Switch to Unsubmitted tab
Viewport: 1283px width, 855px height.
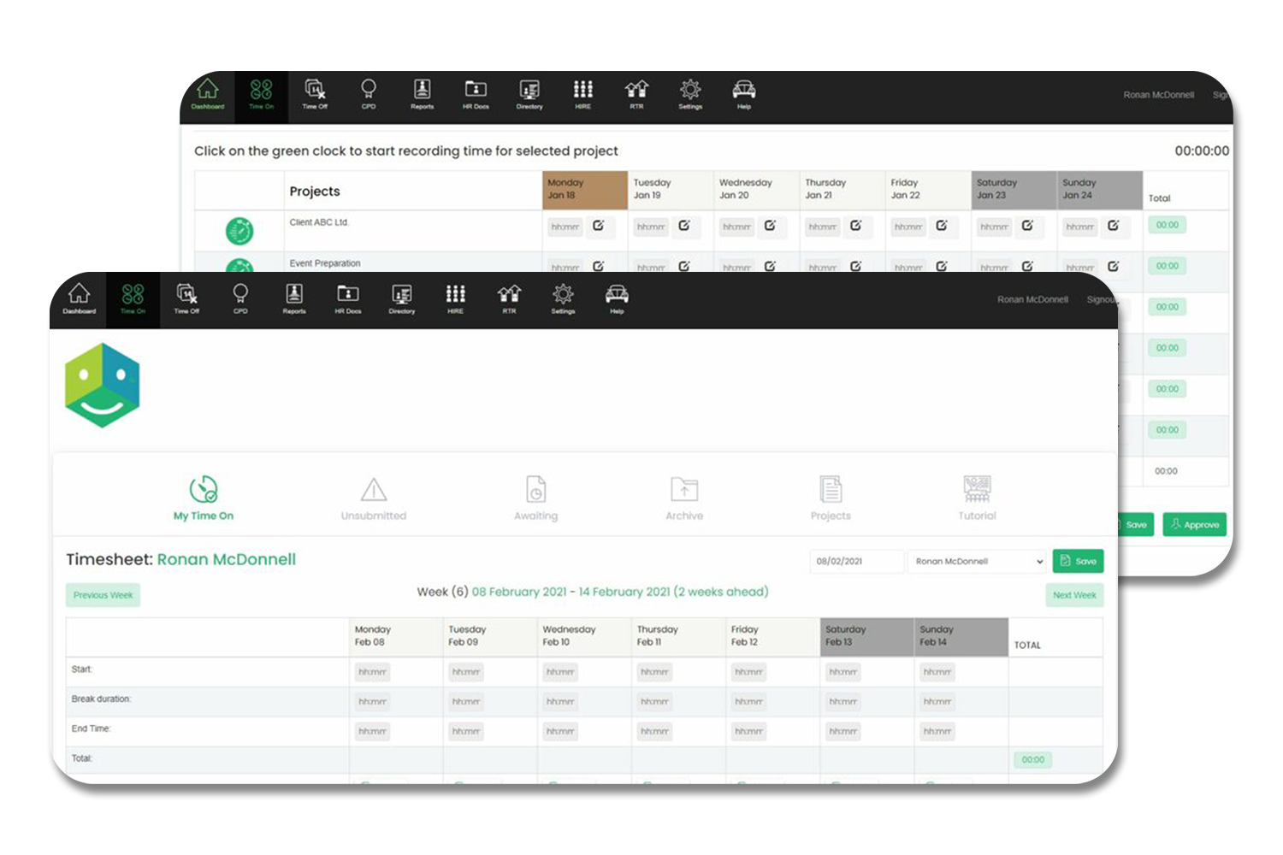pos(374,498)
